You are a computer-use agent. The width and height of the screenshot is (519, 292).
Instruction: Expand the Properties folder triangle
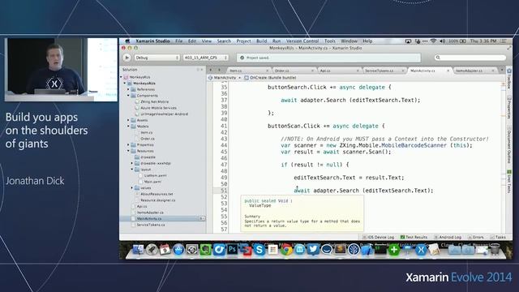128,145
